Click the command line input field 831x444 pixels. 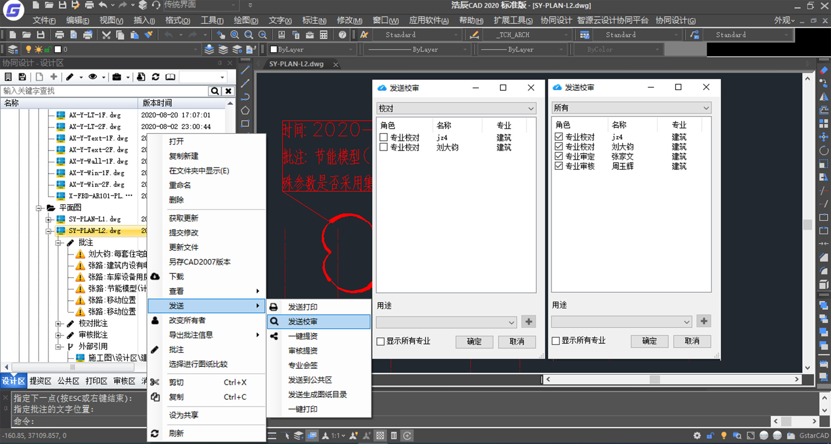coord(391,421)
